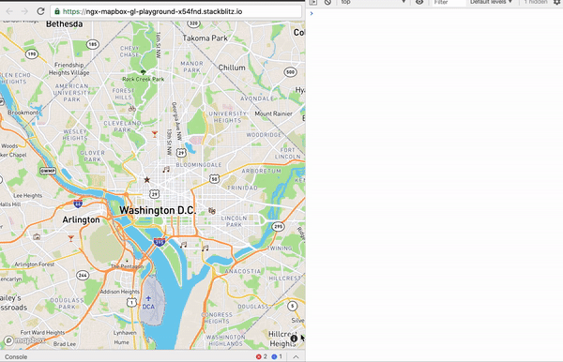
Task: Click the 'Bethesda' map label
Action: pos(64,24)
